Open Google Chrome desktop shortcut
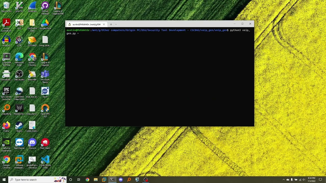The image size is (326, 183). (x=6, y=162)
